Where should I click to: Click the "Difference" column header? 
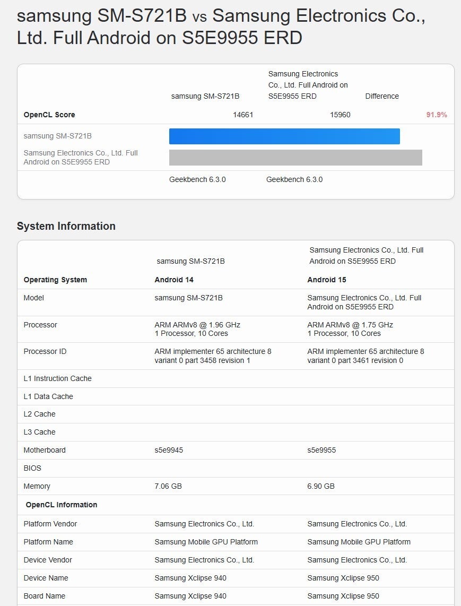382,96
